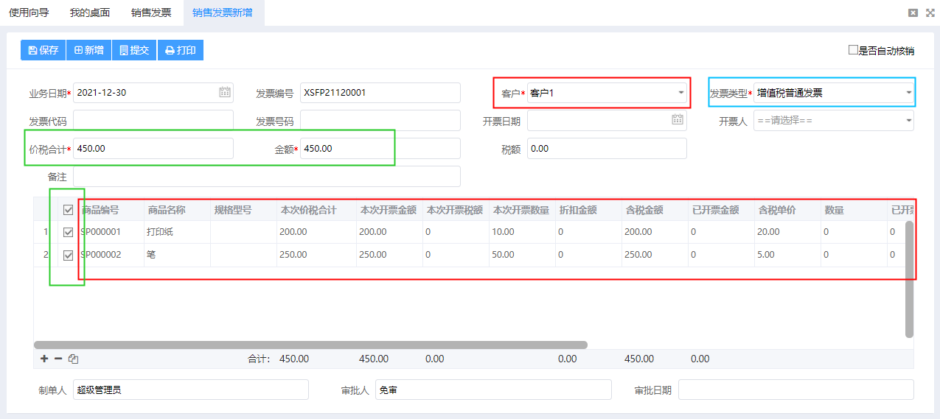Toggle the 是否自动核销 checkbox

853,50
